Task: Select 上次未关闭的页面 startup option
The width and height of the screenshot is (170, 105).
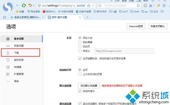Action: point(80,74)
